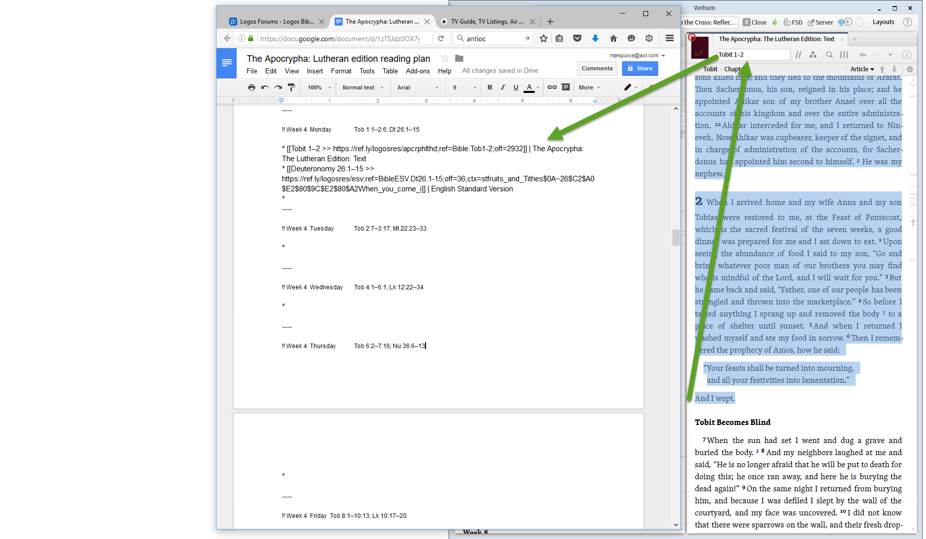The width and height of the screenshot is (926, 539).
Task: Show Verbum resource information panel
Action: [x=907, y=55]
